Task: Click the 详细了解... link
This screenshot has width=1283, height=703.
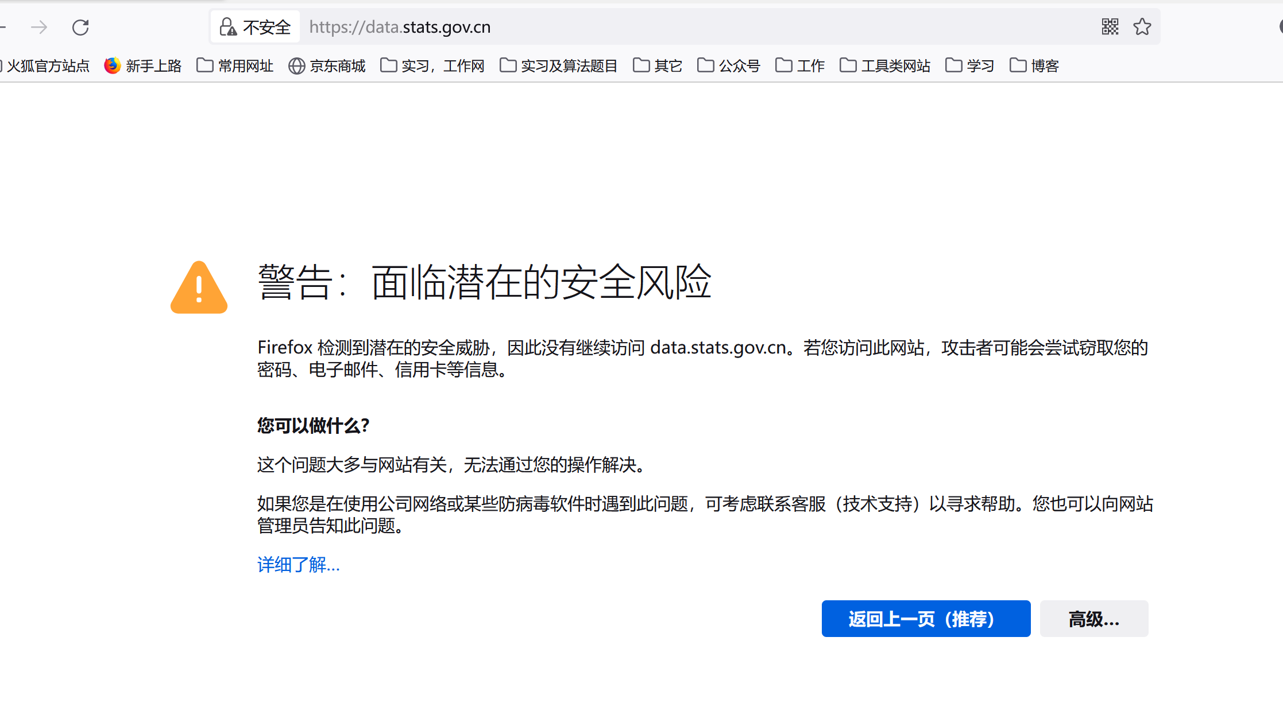Action: click(x=299, y=565)
